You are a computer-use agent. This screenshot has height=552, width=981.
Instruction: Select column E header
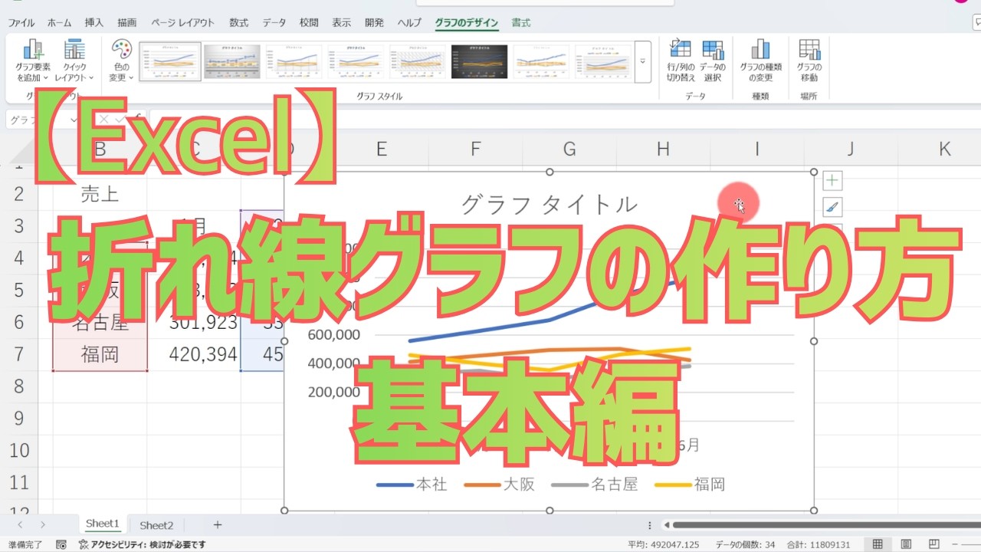[x=381, y=149]
